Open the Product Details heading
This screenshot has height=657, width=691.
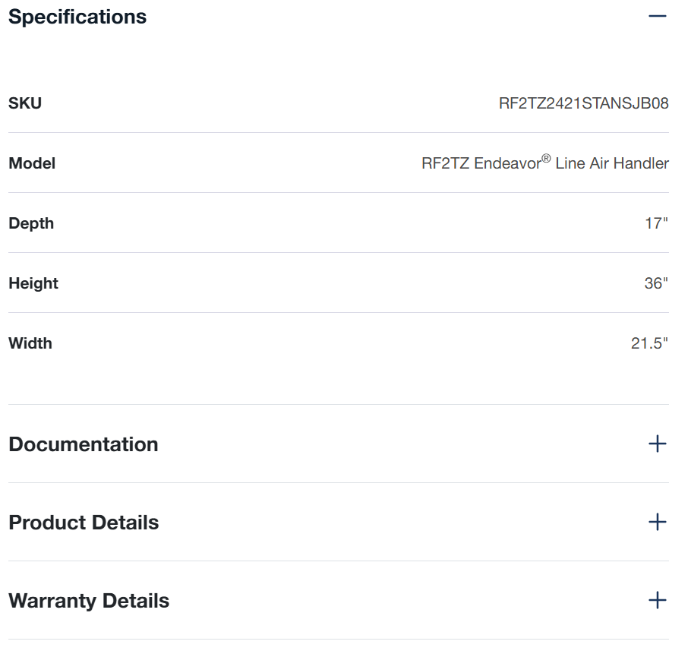[84, 523]
